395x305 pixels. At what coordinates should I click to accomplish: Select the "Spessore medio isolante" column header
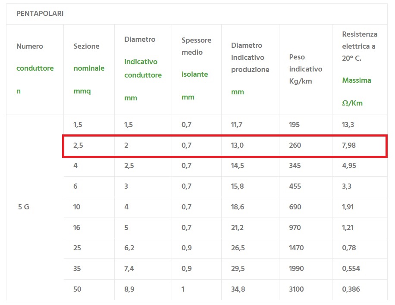(196, 69)
